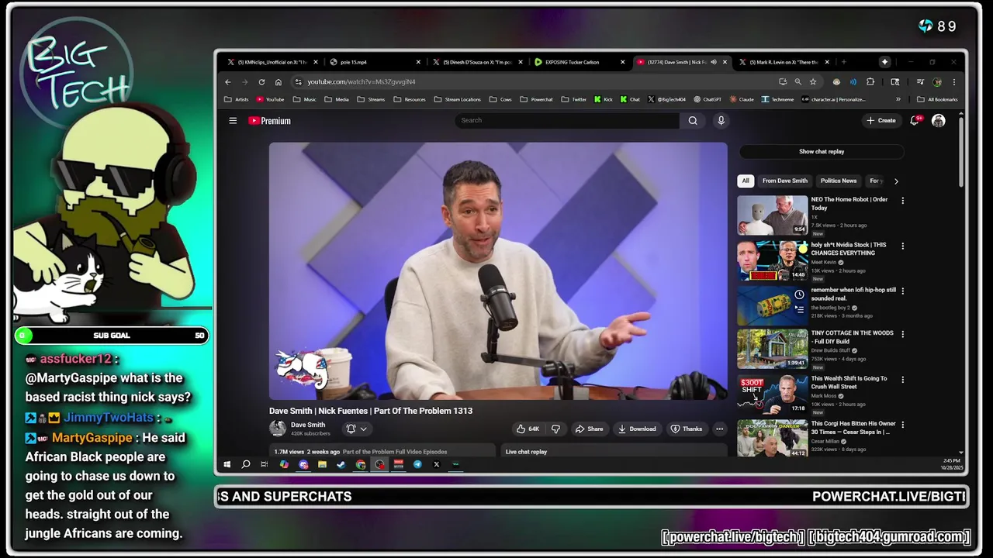Image resolution: width=993 pixels, height=558 pixels.
Task: Open a new browser tab with plus icon
Action: click(x=844, y=62)
